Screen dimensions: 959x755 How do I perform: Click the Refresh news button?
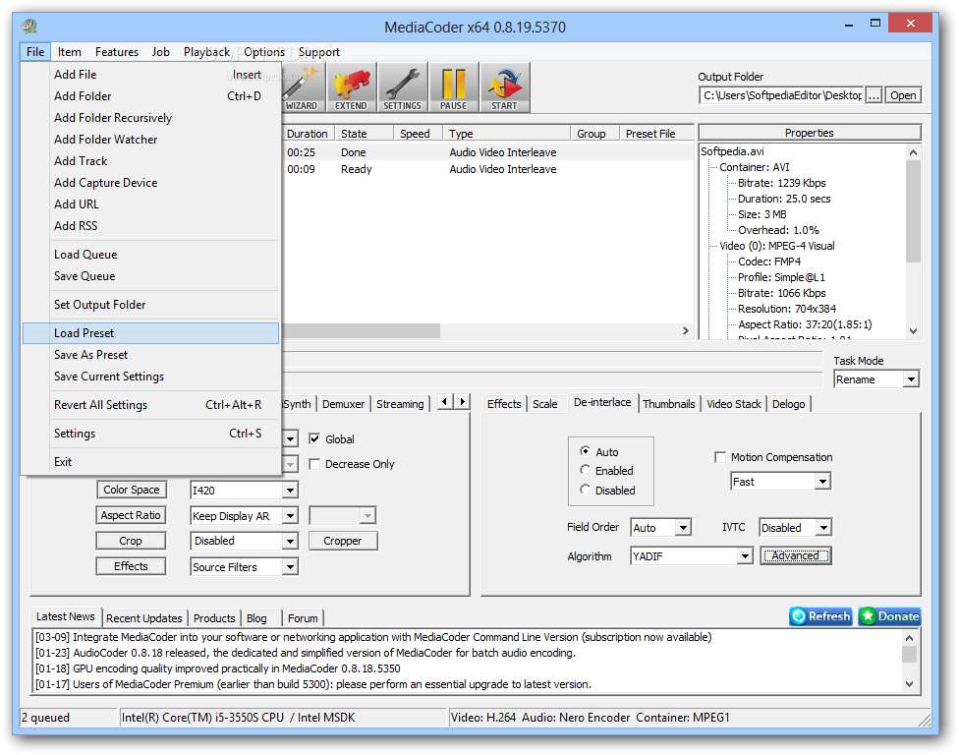coord(820,616)
